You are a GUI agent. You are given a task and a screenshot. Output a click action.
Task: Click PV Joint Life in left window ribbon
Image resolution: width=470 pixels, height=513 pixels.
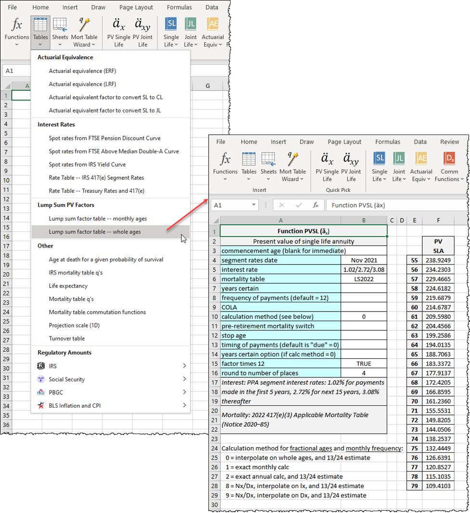point(143,32)
